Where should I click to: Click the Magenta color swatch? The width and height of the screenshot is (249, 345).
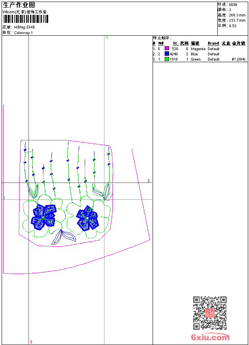[x=167, y=49]
